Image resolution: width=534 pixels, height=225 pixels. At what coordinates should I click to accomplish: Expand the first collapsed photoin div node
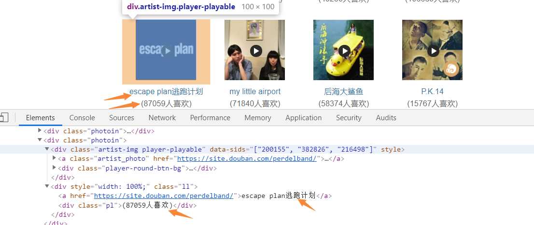click(40, 130)
